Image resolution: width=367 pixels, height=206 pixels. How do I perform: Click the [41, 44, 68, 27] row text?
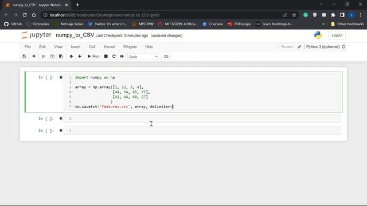[x=130, y=97]
